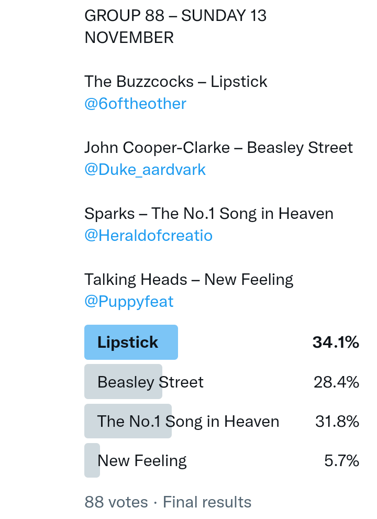Visit the @Heraldofcreatio mention
Screen dimensions: 377x519
click(x=148, y=236)
